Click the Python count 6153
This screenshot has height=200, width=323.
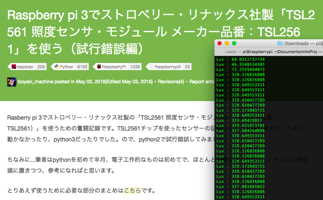pyautogui.click(x=82, y=67)
